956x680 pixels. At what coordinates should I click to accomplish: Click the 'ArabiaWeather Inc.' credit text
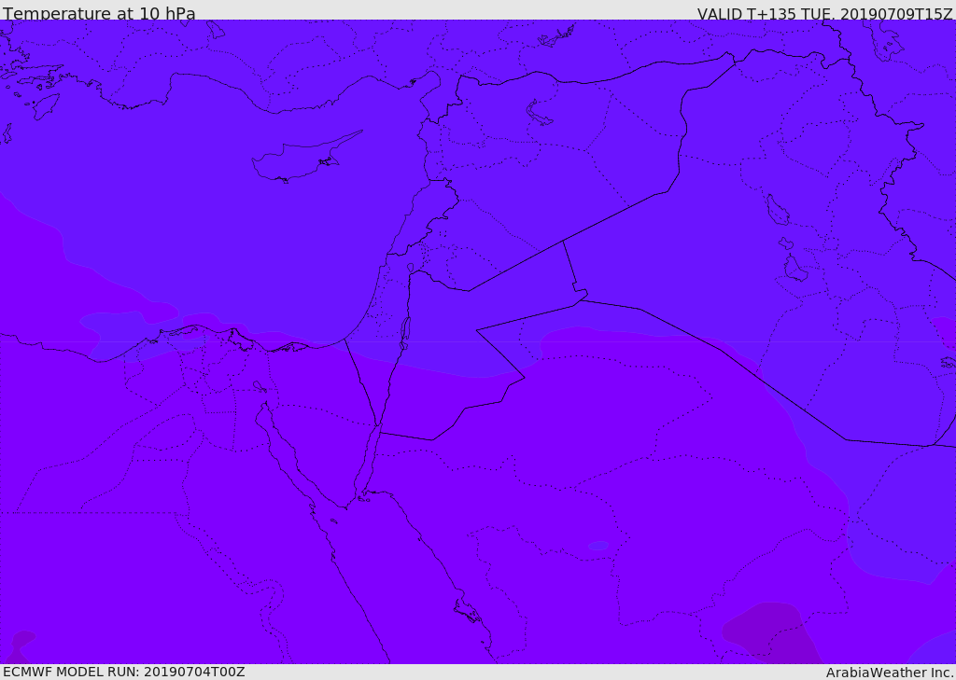click(x=890, y=673)
